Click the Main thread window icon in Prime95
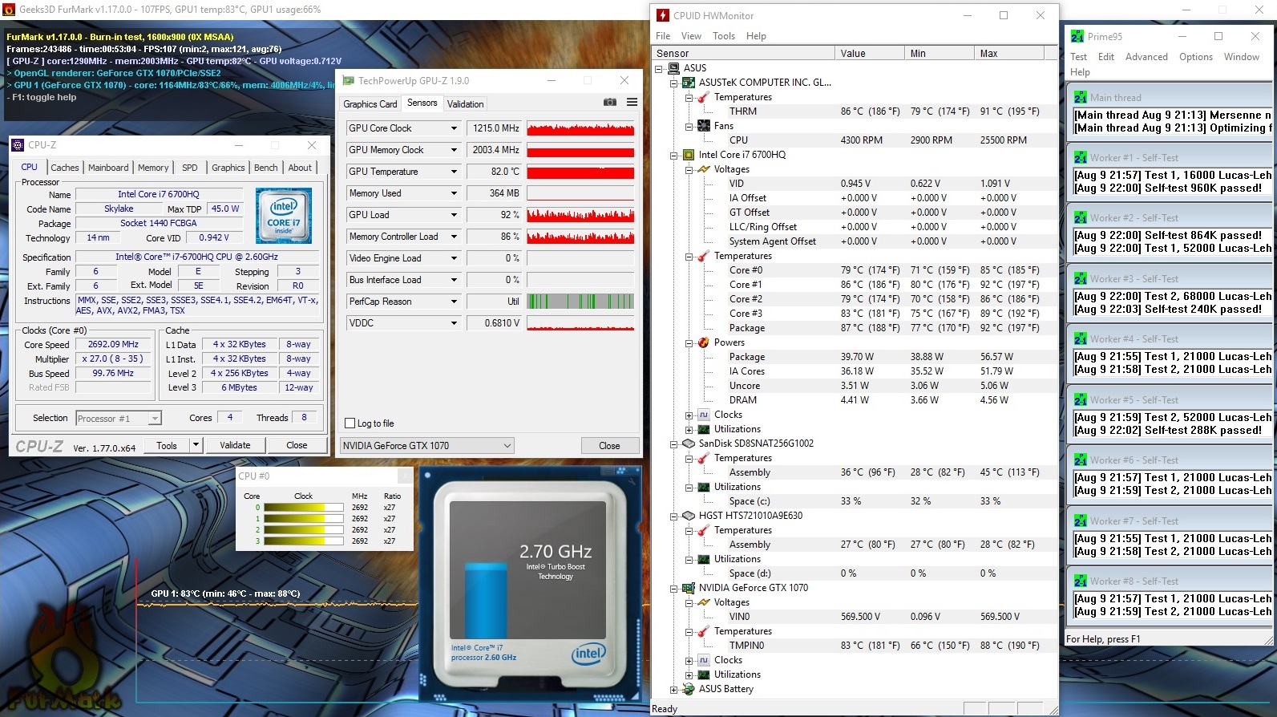The image size is (1277, 717). (1081, 98)
